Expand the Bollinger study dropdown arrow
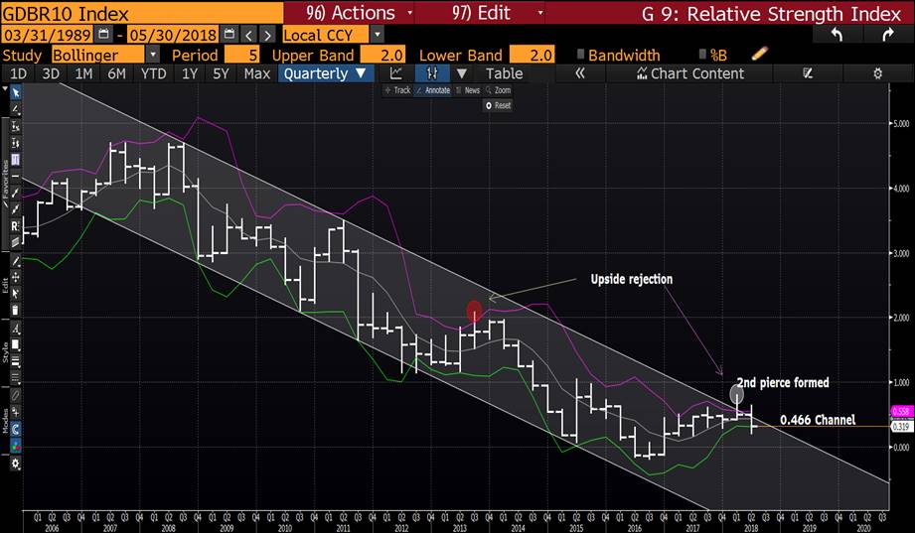915x533 pixels. (x=153, y=55)
